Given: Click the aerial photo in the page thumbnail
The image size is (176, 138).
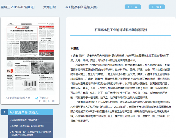Looking at the screenshot, I should [x=29, y=47].
